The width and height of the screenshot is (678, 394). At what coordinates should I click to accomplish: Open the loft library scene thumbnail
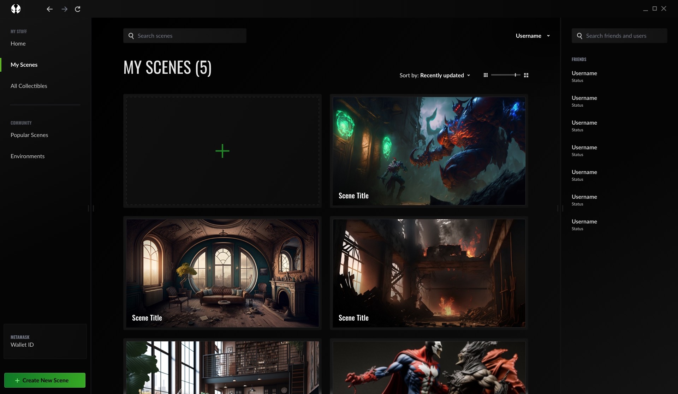pos(222,368)
